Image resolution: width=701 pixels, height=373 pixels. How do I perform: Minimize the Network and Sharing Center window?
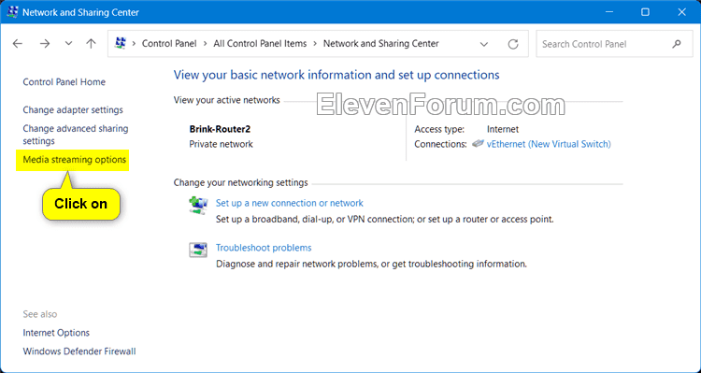(608, 12)
